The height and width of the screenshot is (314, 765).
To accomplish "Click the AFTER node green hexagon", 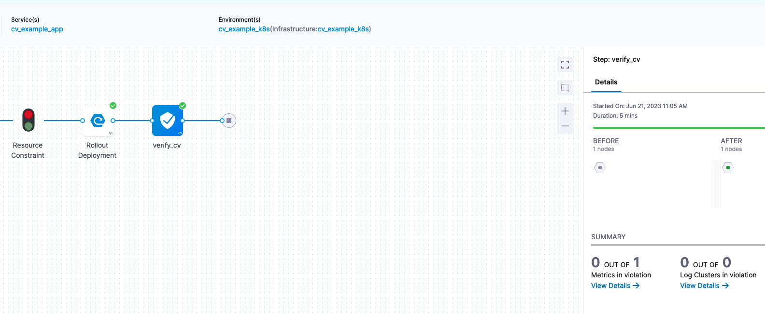I will pos(728,168).
